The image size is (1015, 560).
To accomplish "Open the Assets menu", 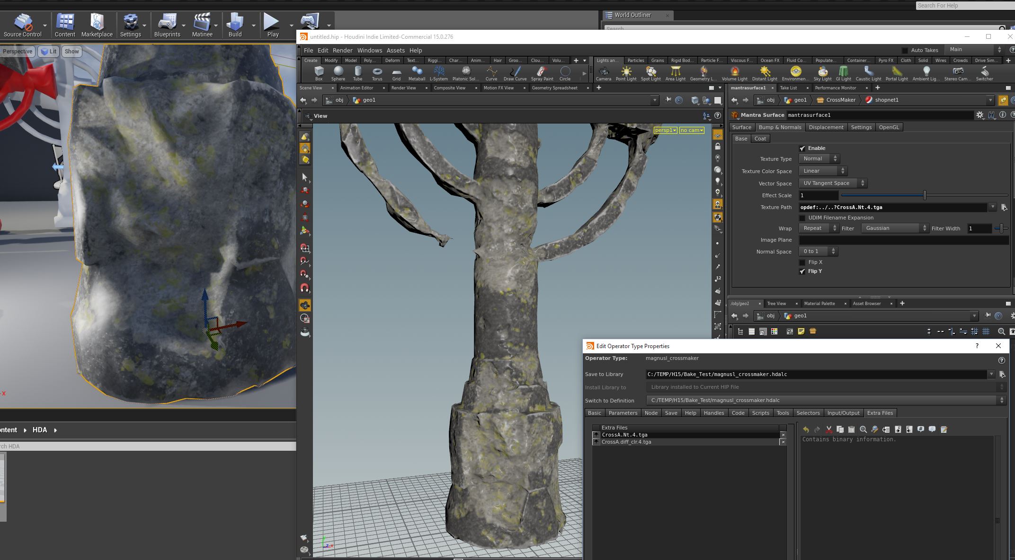I will 395,50.
